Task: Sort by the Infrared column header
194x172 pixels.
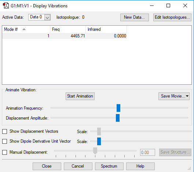Action: point(106,29)
